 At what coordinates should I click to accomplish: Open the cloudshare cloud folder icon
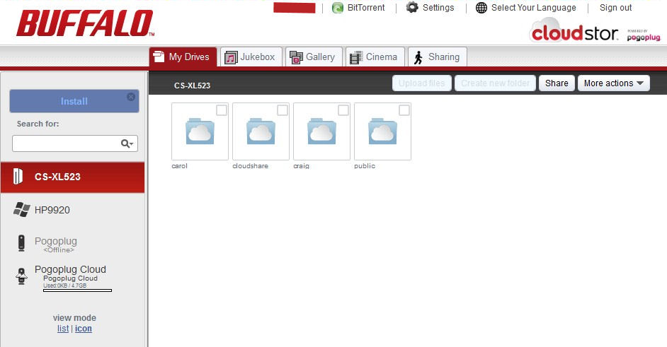point(261,131)
